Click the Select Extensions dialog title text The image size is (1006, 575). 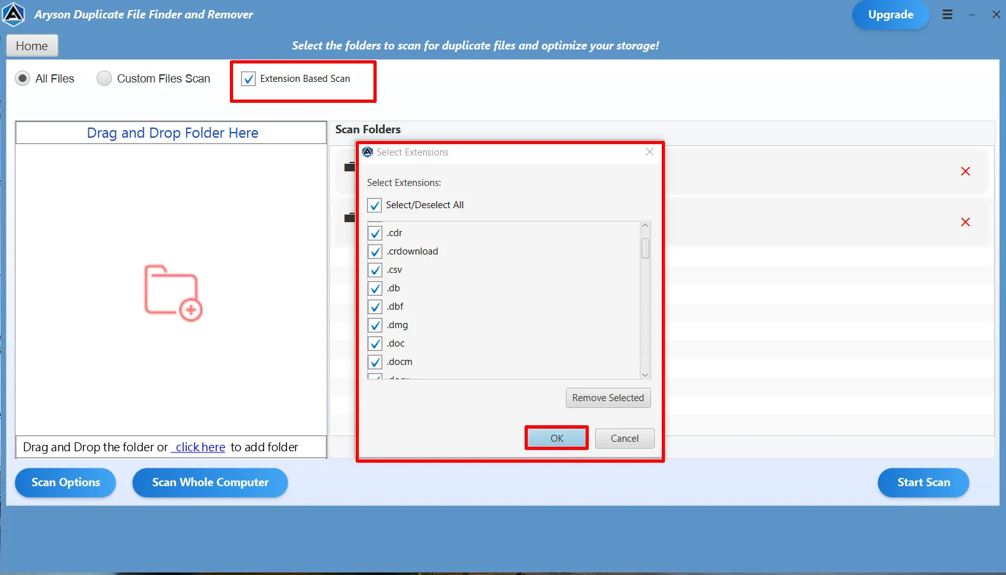point(413,152)
